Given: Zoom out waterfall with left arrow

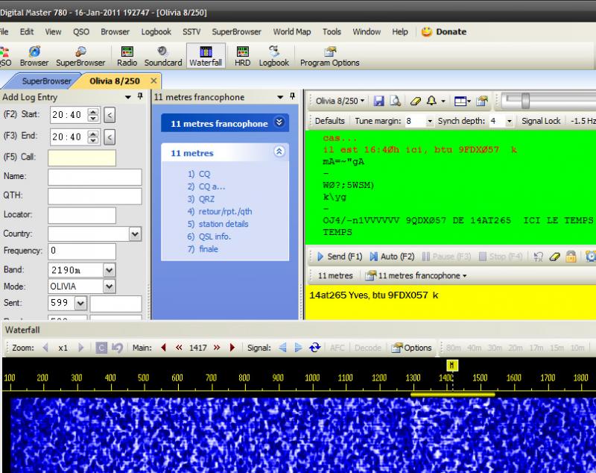Looking at the screenshot, I should [x=45, y=348].
